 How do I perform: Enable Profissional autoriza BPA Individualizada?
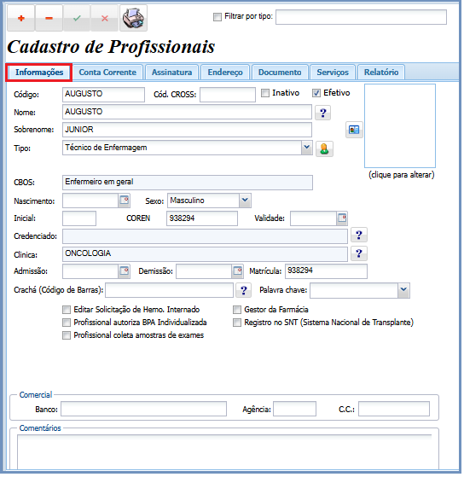(x=67, y=323)
